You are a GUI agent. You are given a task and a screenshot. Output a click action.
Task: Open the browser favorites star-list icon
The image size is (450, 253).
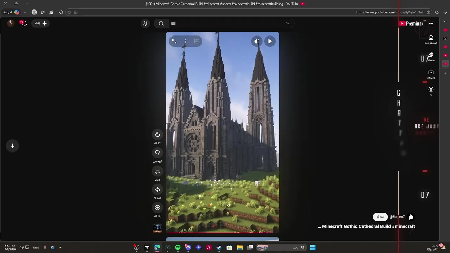[x=43, y=12]
